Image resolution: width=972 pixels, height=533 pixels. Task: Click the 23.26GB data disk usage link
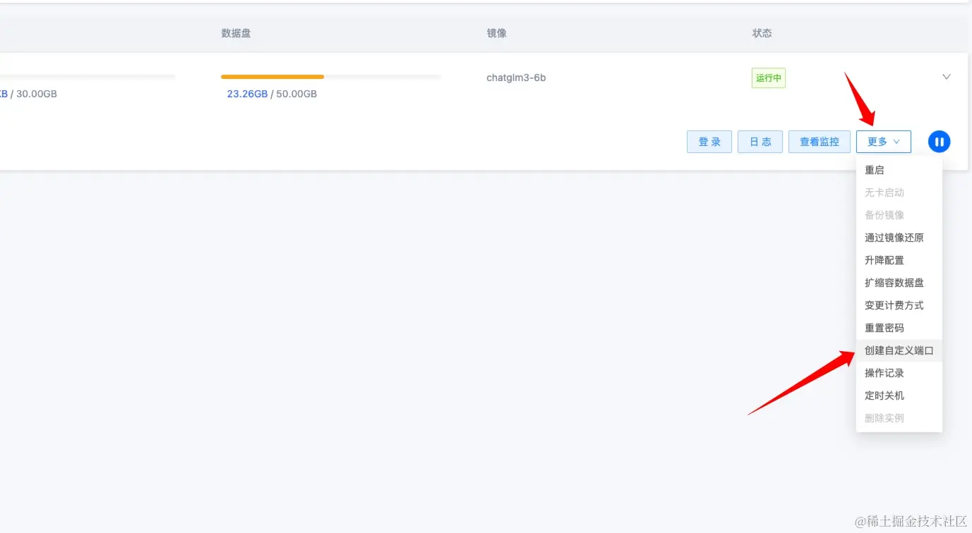point(247,93)
